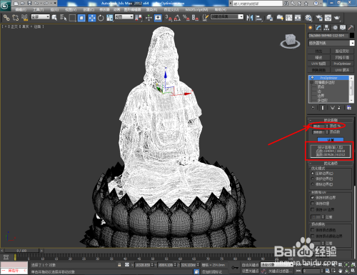Click Align tool in main toolbar

[258, 18]
